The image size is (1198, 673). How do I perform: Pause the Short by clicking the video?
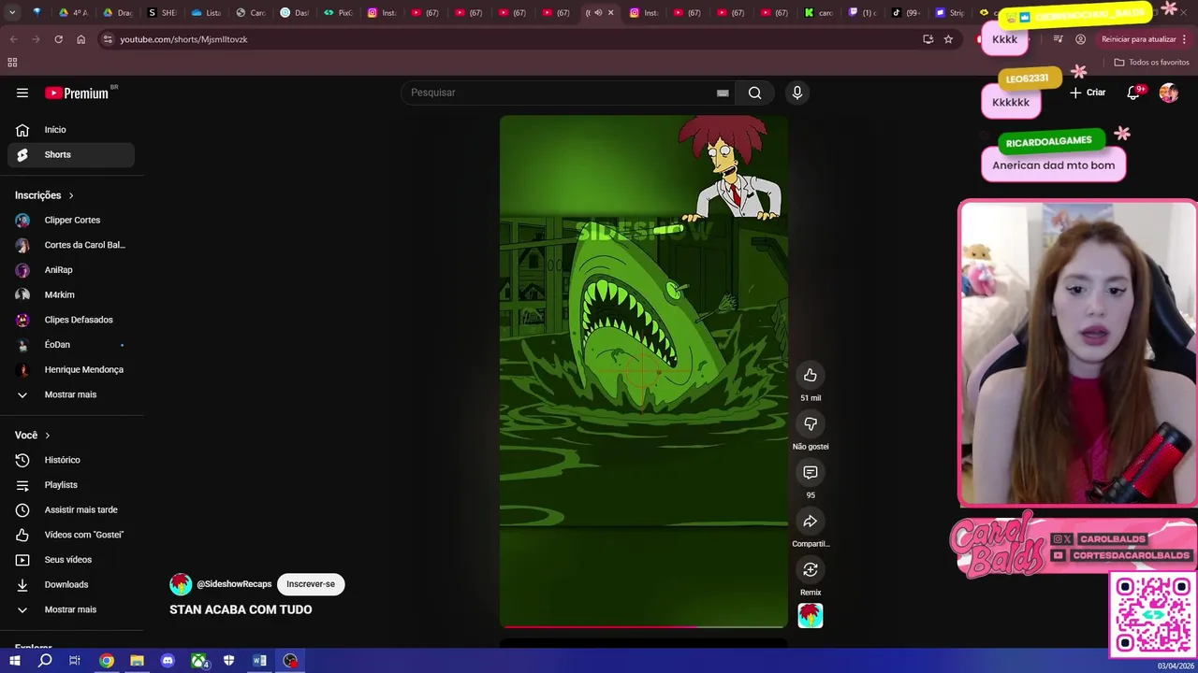click(x=644, y=371)
